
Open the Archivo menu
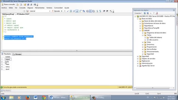[4, 8]
